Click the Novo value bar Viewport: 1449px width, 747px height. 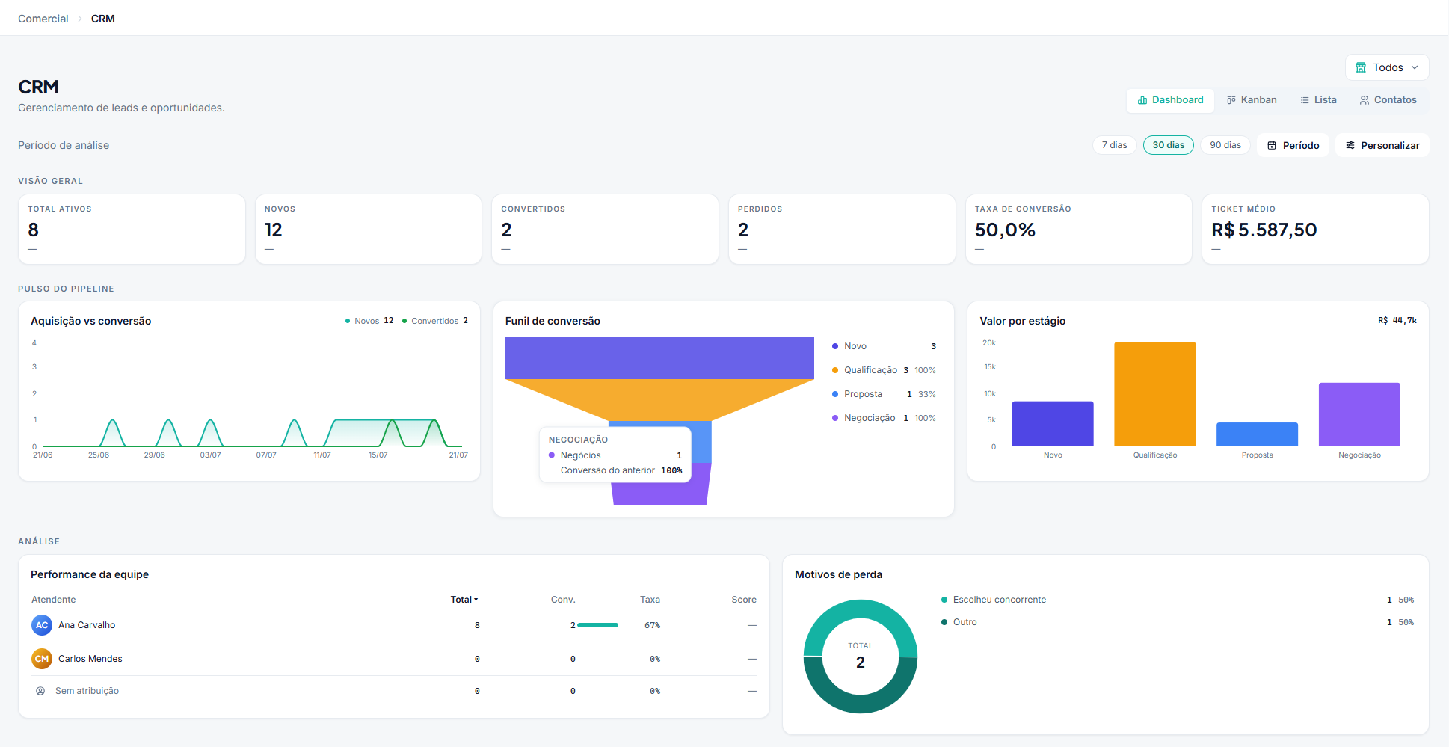(x=1053, y=424)
